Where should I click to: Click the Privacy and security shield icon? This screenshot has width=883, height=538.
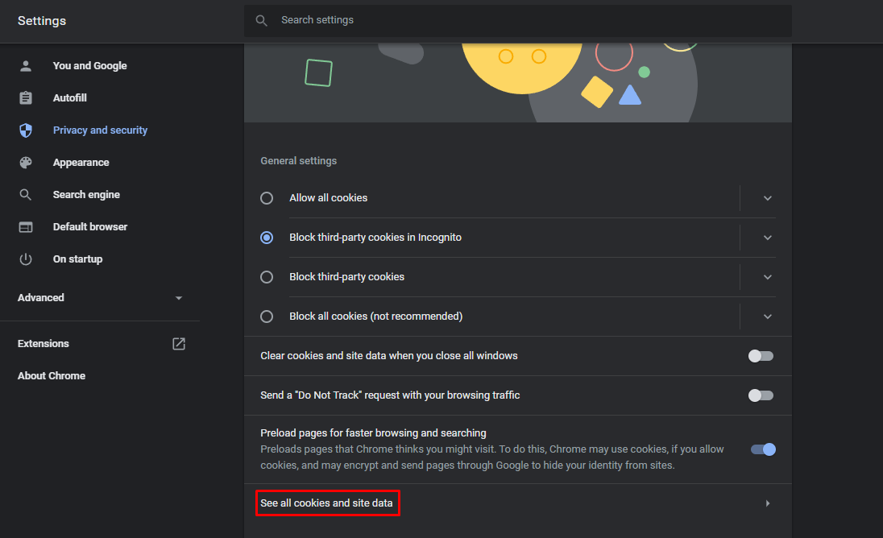25,130
